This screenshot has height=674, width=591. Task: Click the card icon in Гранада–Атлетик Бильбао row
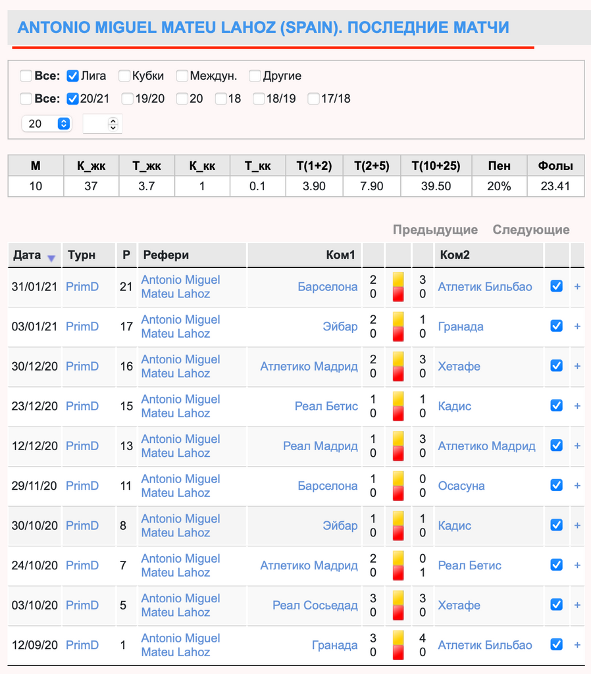[398, 645]
